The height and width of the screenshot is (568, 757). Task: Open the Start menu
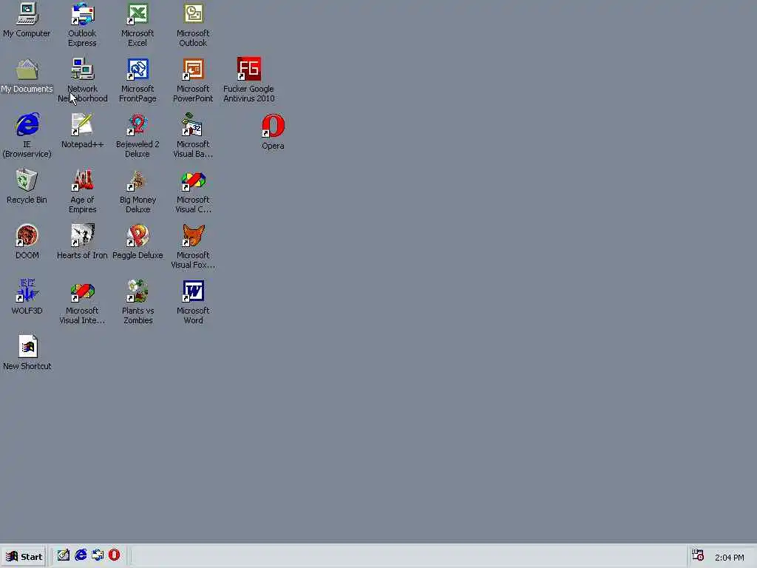24,556
